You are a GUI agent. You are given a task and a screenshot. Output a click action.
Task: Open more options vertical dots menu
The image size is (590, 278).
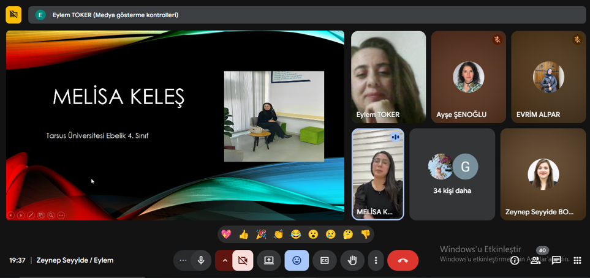376,260
